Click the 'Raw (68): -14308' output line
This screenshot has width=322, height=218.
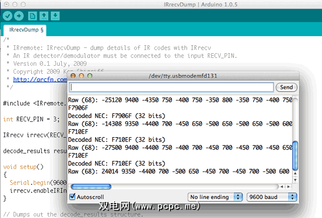pos(180,124)
